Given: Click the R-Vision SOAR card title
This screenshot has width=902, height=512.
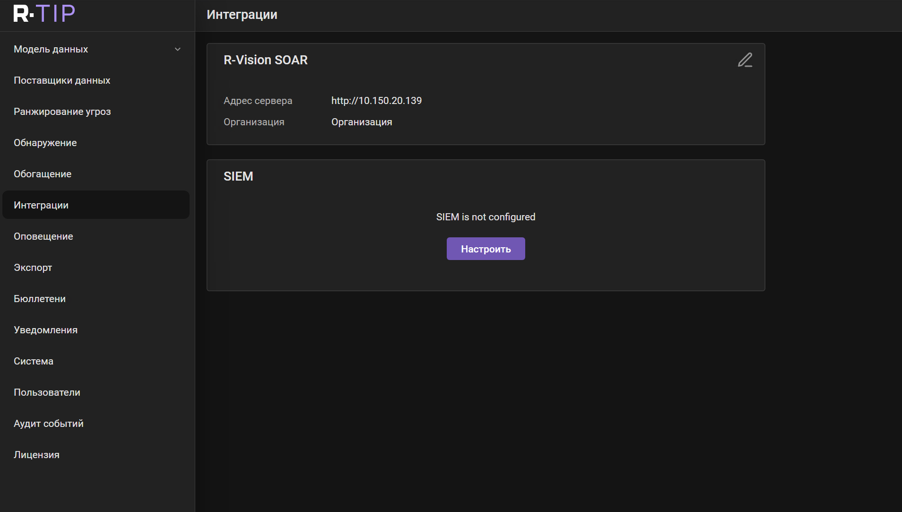Looking at the screenshot, I should 265,60.
